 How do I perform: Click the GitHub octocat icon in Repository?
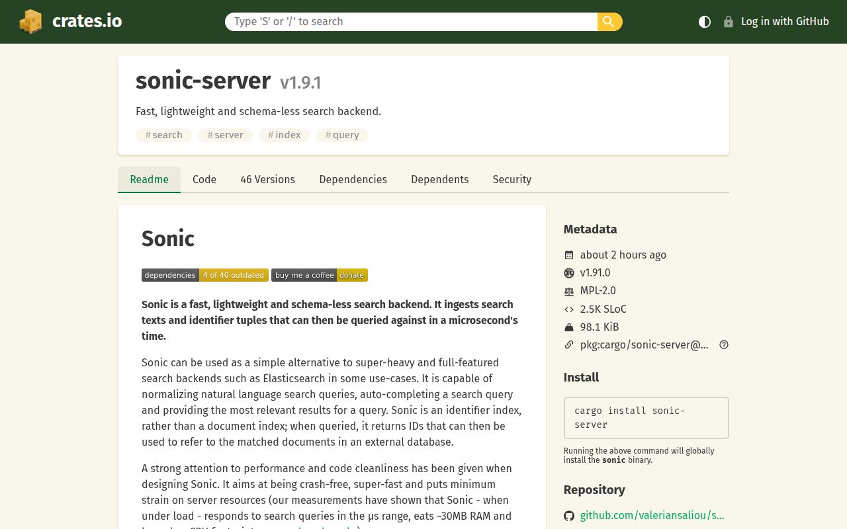coord(569,516)
